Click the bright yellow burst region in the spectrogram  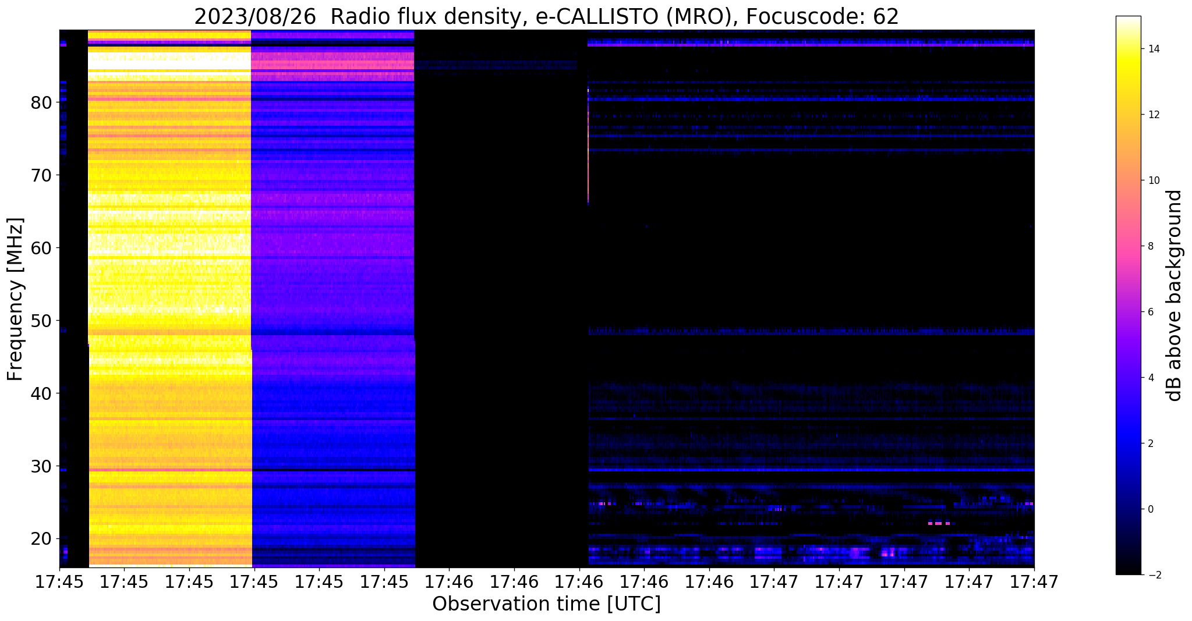(x=169, y=298)
